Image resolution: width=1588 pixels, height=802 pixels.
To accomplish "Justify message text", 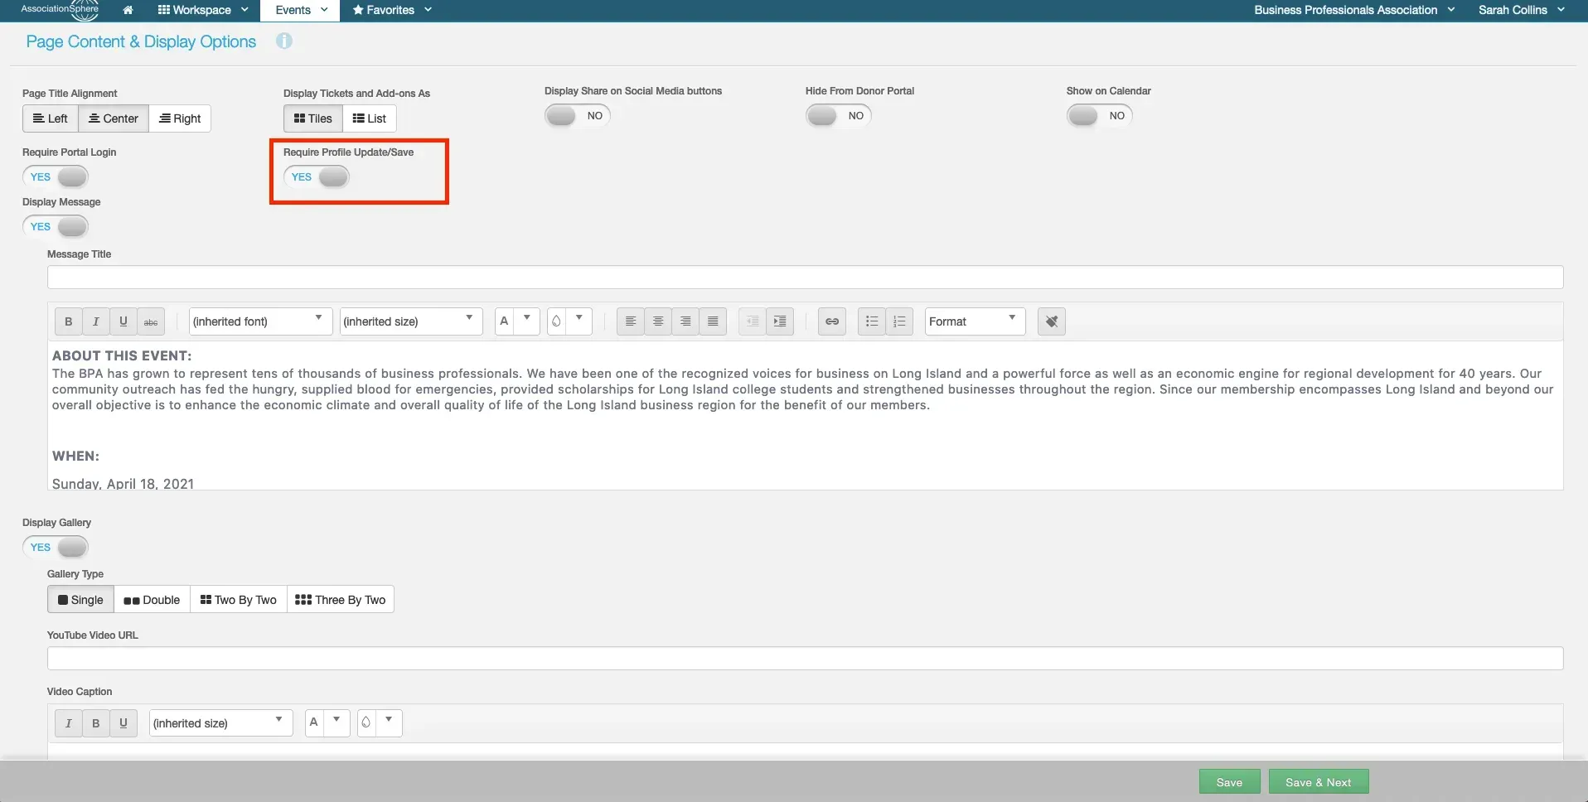I will [713, 321].
